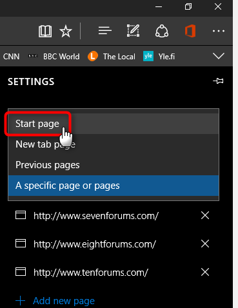Screen dimensions: 238x308
Task: Click page icon beside eightforums.com
Action: tap(21, 244)
